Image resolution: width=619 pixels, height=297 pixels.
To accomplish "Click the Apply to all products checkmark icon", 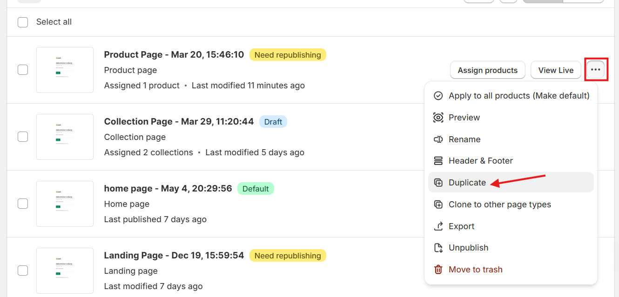I will [438, 95].
